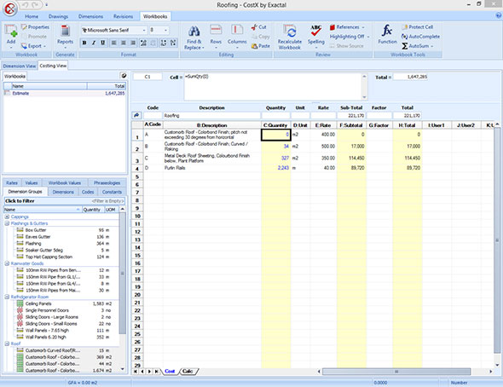Open the font name dropdown
Image resolution: width=503 pixels, height=387 pixels.
coord(144,30)
